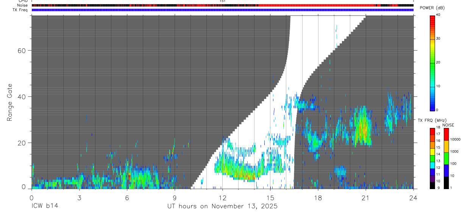The height and width of the screenshot is (214, 465).
Task: Click the 'ICW b14' radar label
Action: point(45,206)
